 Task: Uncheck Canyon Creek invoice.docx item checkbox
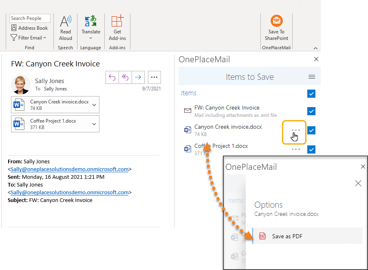(x=311, y=130)
